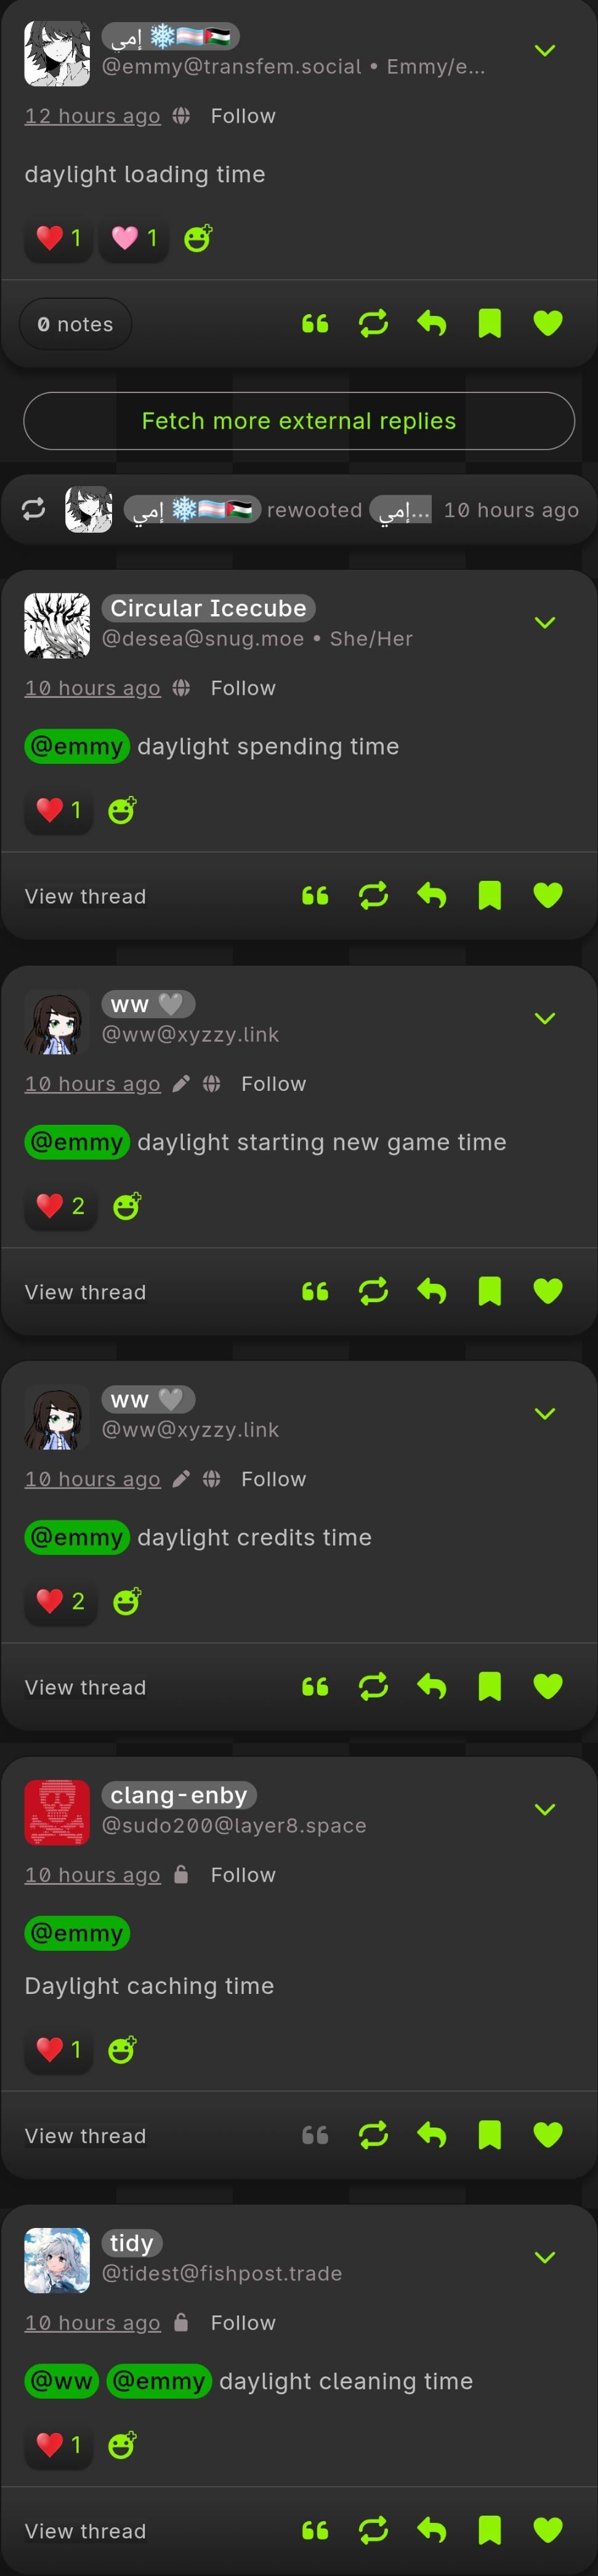Viewport: 598px width, 2576px height.
Task: Toggle red heart reaction on daylight credits post
Action: click(61, 1601)
